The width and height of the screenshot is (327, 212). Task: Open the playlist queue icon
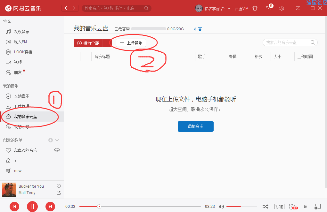tap(317, 207)
